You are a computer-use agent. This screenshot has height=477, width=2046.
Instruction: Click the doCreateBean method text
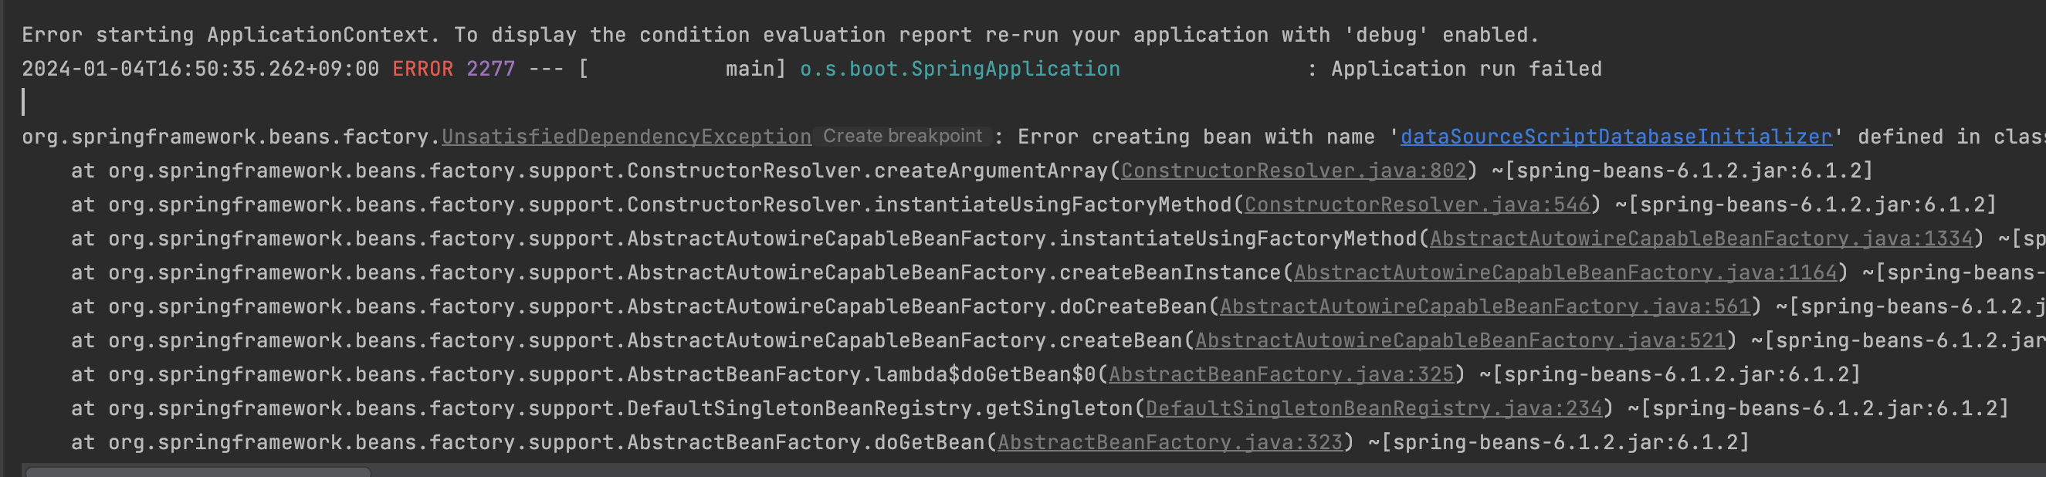tap(1133, 306)
